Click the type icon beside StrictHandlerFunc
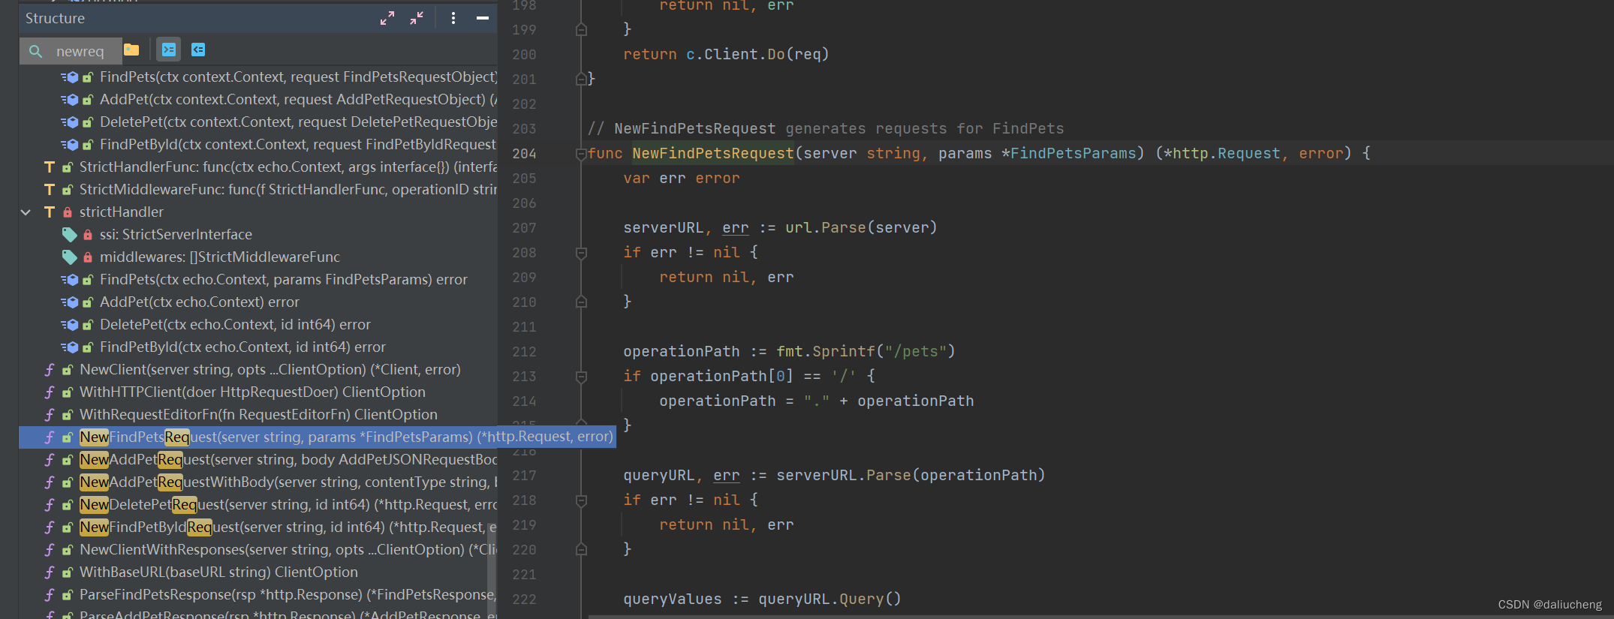This screenshot has height=619, width=1614. click(x=50, y=167)
